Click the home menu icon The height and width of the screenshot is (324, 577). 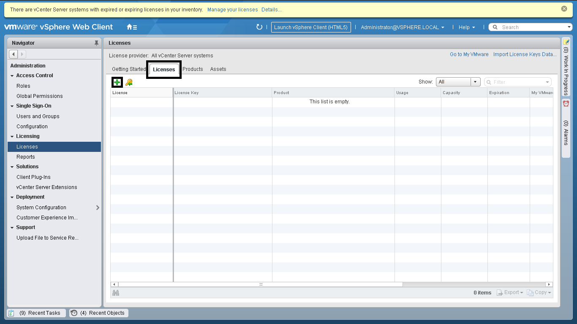click(132, 27)
